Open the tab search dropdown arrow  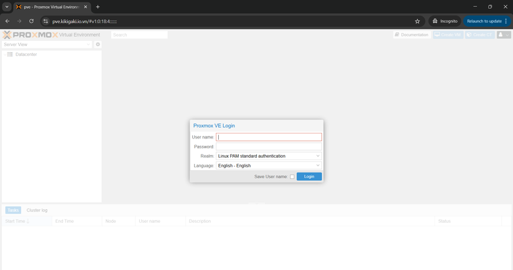point(7,7)
